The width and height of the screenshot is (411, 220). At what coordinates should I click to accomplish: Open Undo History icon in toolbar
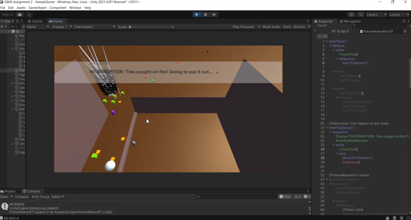point(351,14)
